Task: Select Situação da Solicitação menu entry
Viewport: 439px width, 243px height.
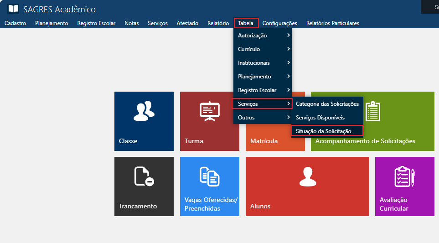Action: 327,131
